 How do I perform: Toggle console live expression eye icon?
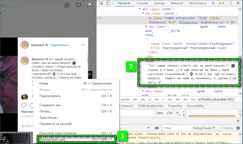tap(157, 128)
